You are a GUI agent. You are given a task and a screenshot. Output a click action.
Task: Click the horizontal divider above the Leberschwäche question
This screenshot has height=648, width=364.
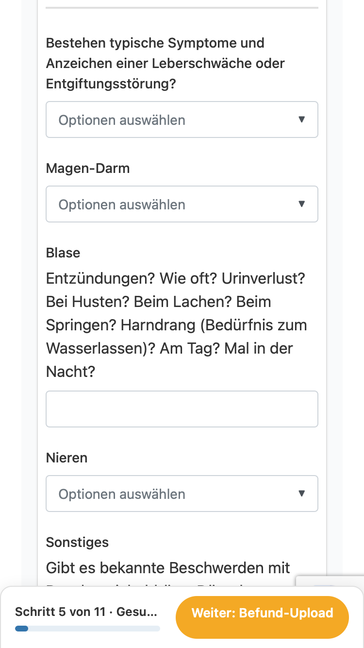(182, 8)
